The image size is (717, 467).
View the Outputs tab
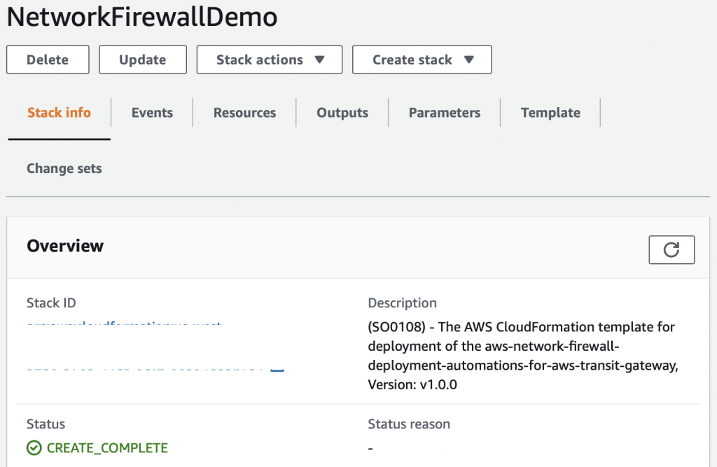[x=342, y=113]
